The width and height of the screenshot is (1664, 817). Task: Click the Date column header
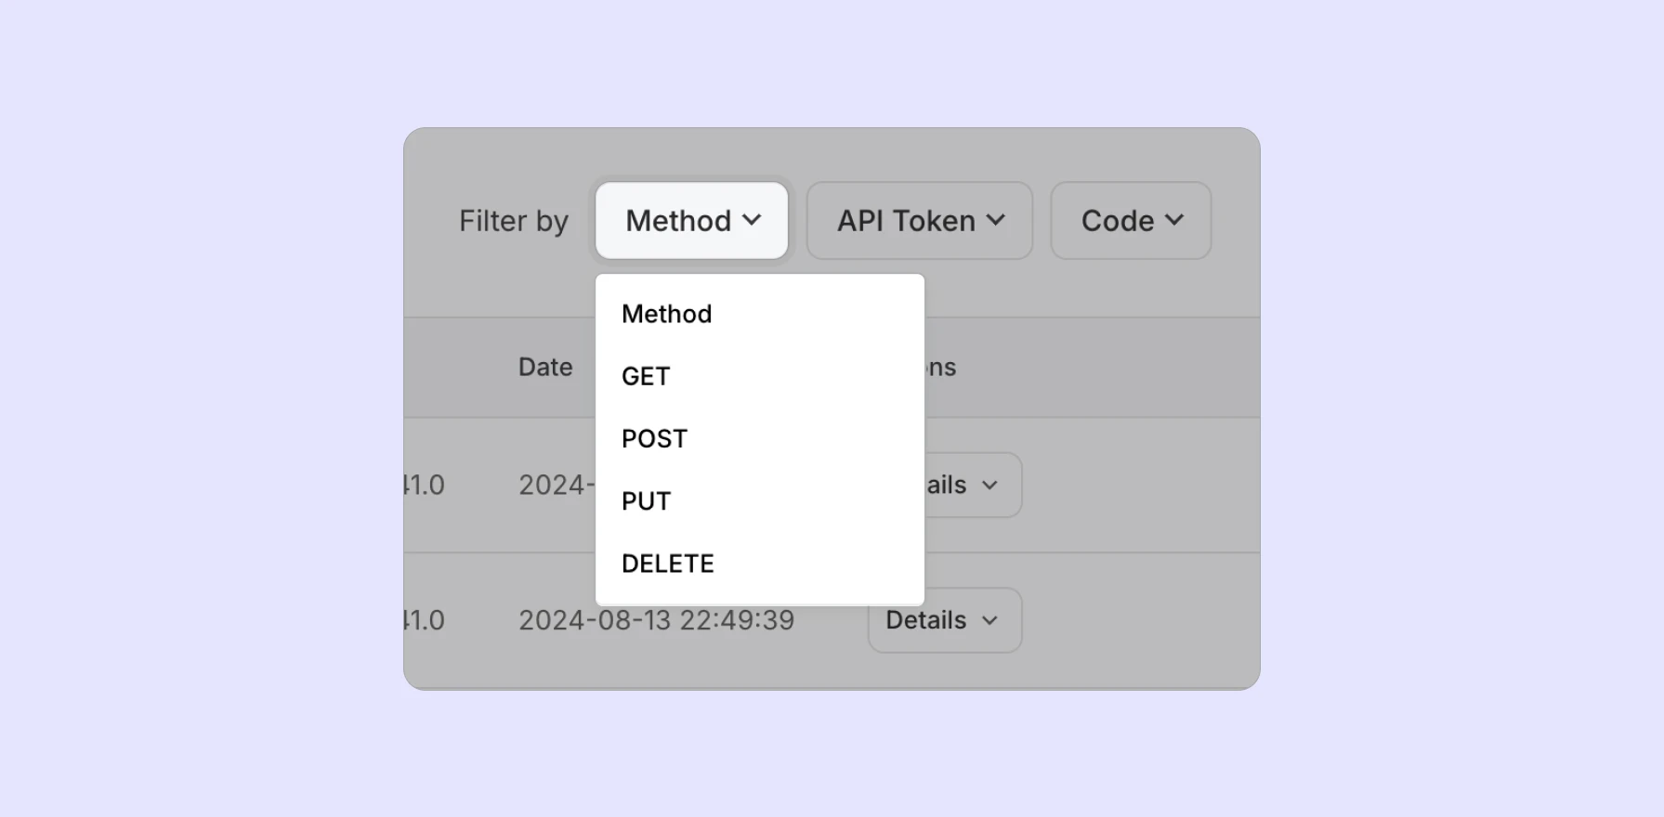click(x=545, y=367)
